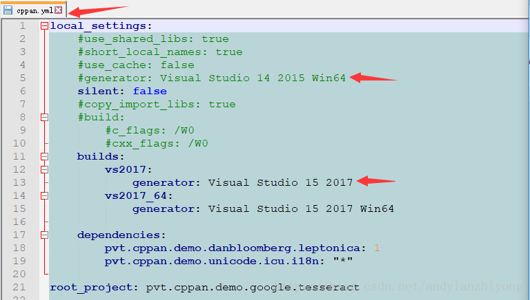Click the '#build:' comment text
This screenshot has height=300, width=530.
click(x=101, y=117)
